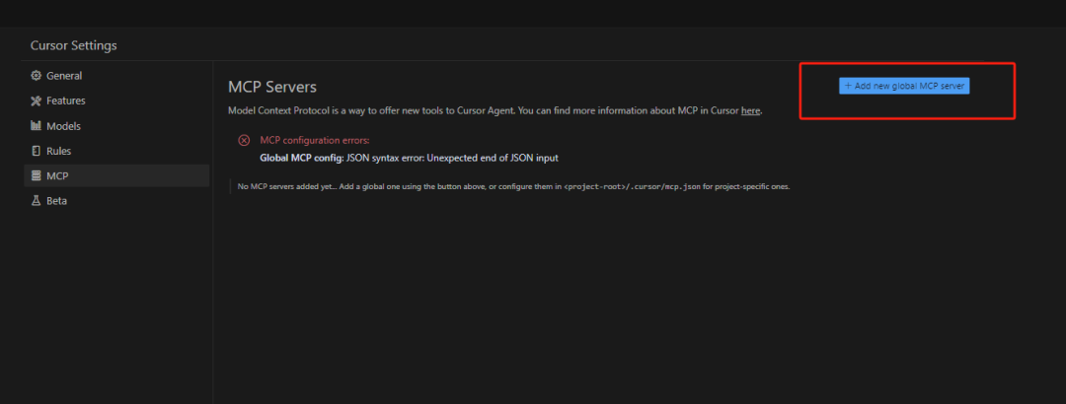This screenshot has height=404, width=1066.
Task: Add new global MCP server
Action: (904, 87)
